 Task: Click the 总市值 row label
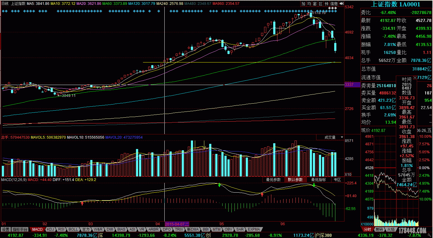pyautogui.click(x=368, y=69)
